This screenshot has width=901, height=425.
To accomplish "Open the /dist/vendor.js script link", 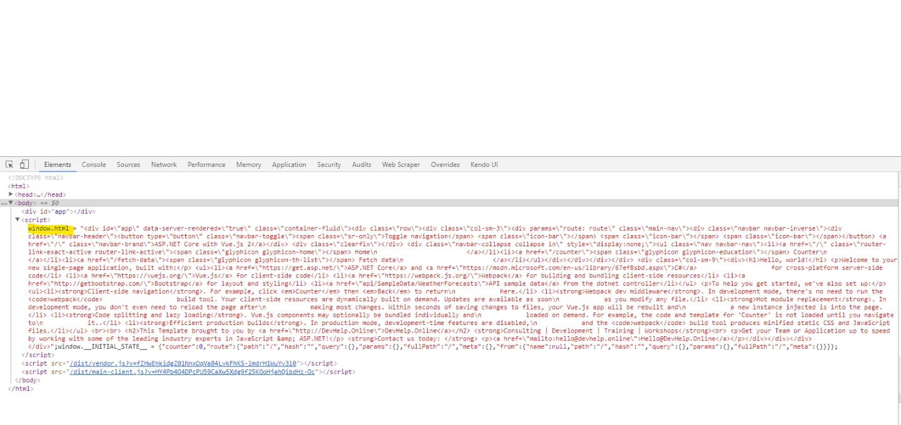I will (183, 363).
